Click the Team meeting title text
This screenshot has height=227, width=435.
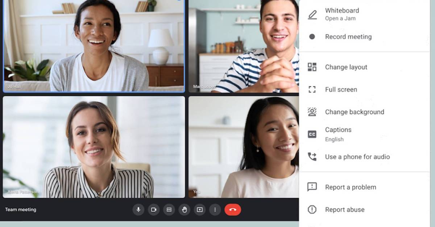[x=21, y=210]
